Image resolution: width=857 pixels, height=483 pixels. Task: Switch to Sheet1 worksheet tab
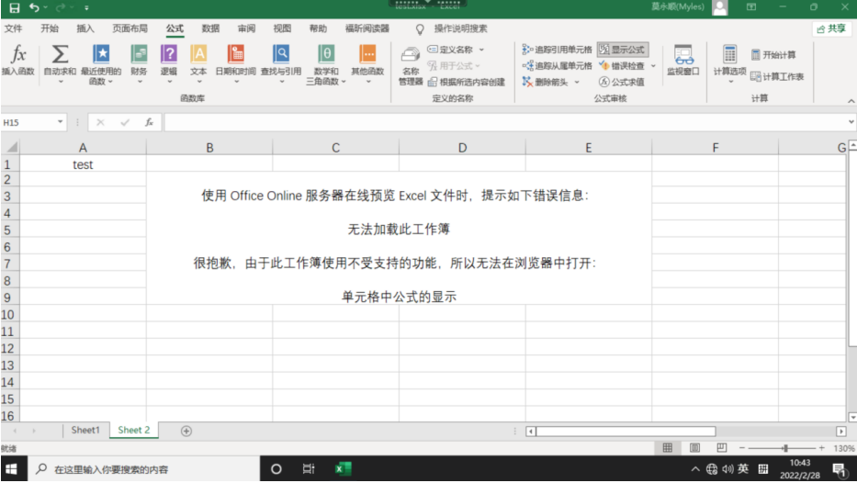(85, 431)
